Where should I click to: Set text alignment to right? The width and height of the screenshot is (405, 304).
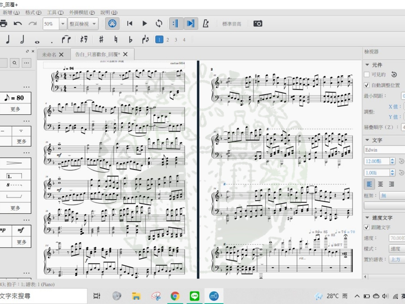tap(391, 184)
